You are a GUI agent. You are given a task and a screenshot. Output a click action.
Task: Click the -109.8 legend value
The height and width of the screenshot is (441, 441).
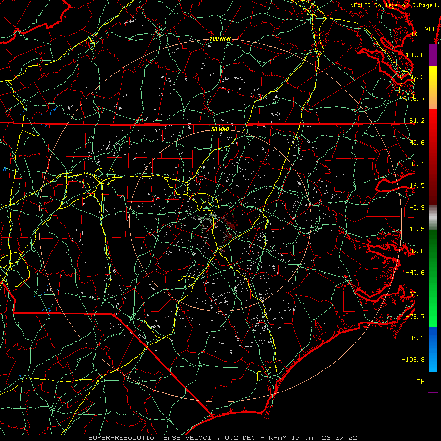tap(413, 360)
